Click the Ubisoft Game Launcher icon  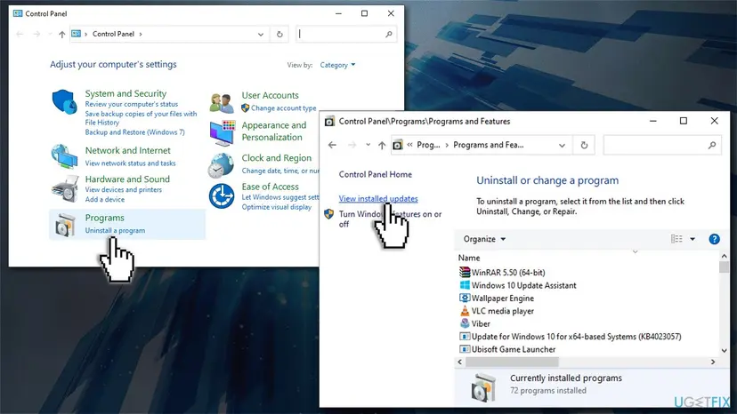(x=465, y=349)
